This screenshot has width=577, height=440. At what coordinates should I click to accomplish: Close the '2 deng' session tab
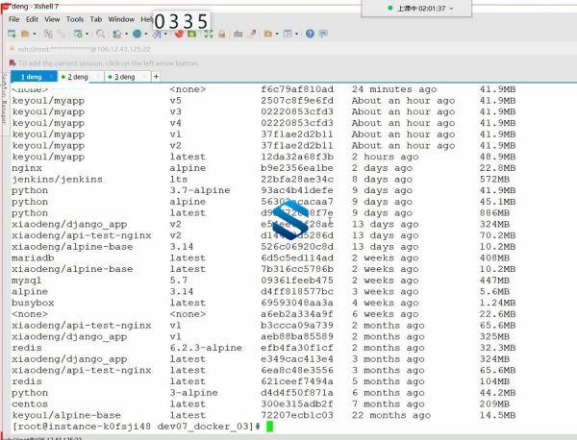pyautogui.click(x=98, y=77)
